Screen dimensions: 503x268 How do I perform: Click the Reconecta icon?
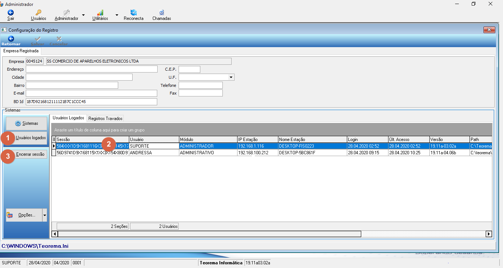click(x=133, y=12)
